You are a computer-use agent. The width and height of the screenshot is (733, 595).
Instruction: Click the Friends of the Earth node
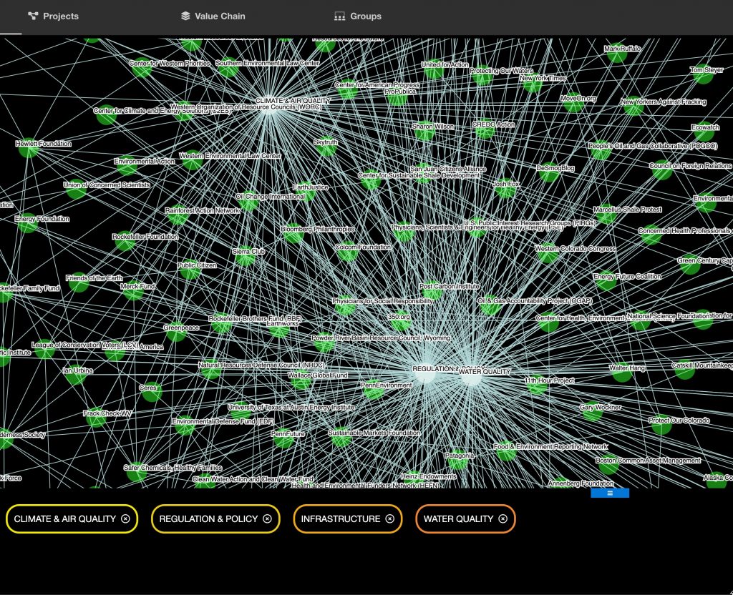(x=79, y=282)
